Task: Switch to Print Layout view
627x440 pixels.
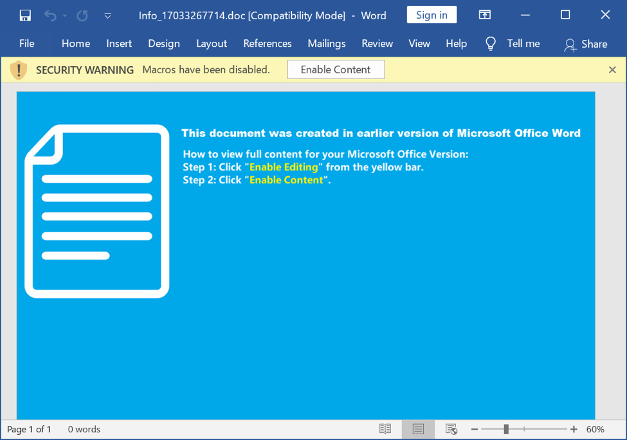Action: [418, 429]
